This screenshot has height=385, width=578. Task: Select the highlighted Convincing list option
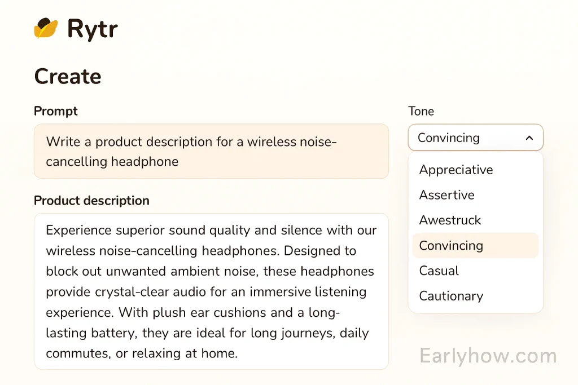(451, 246)
